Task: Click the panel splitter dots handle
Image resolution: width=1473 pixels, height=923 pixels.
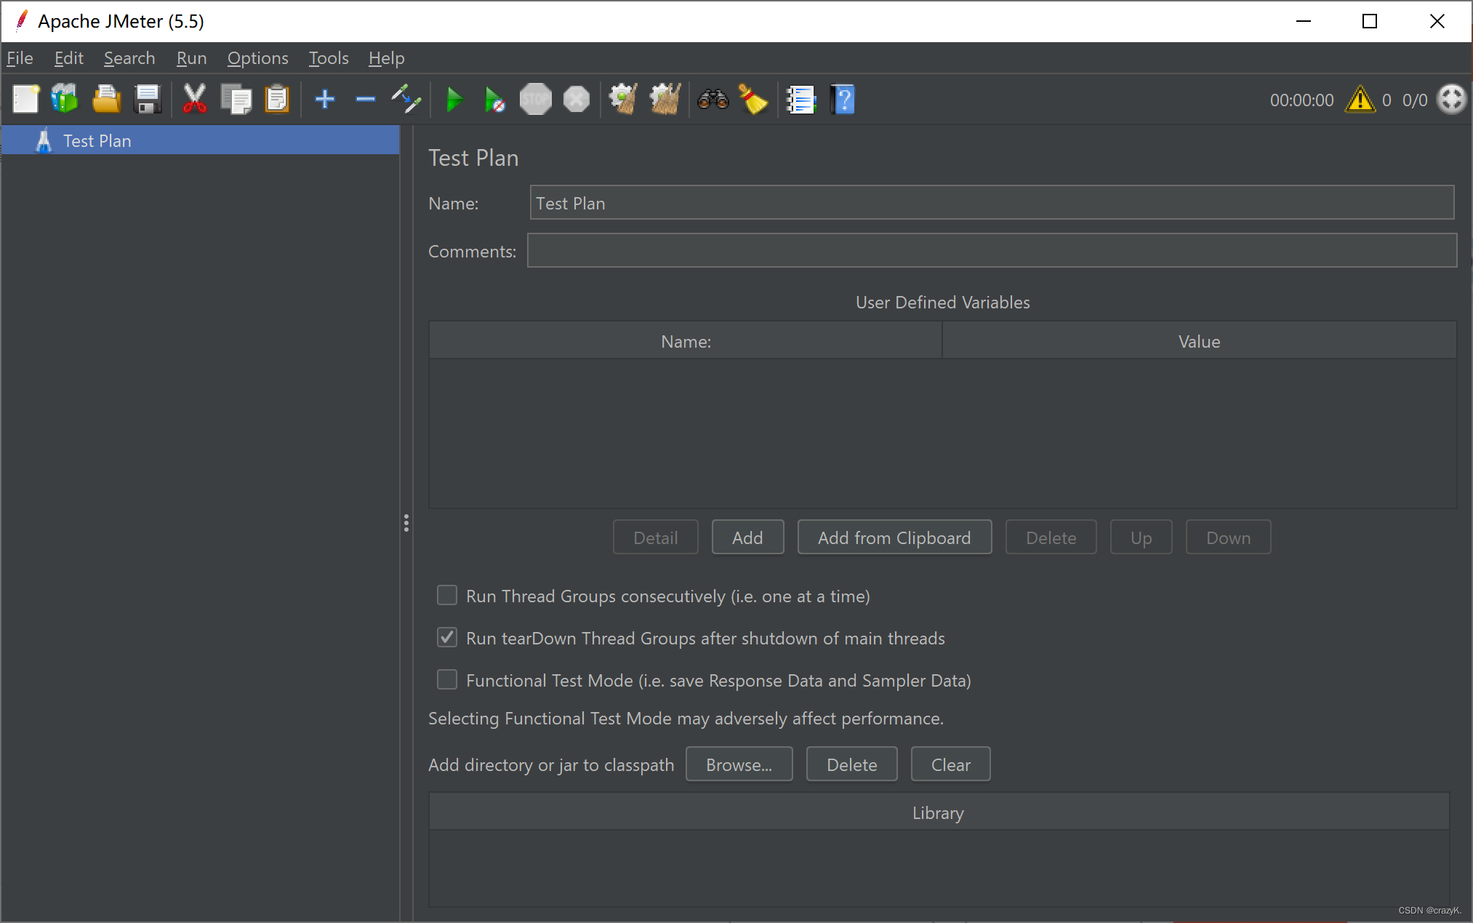Action: point(406,523)
